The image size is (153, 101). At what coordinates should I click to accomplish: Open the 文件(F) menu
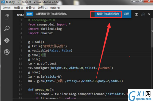(7, 8)
